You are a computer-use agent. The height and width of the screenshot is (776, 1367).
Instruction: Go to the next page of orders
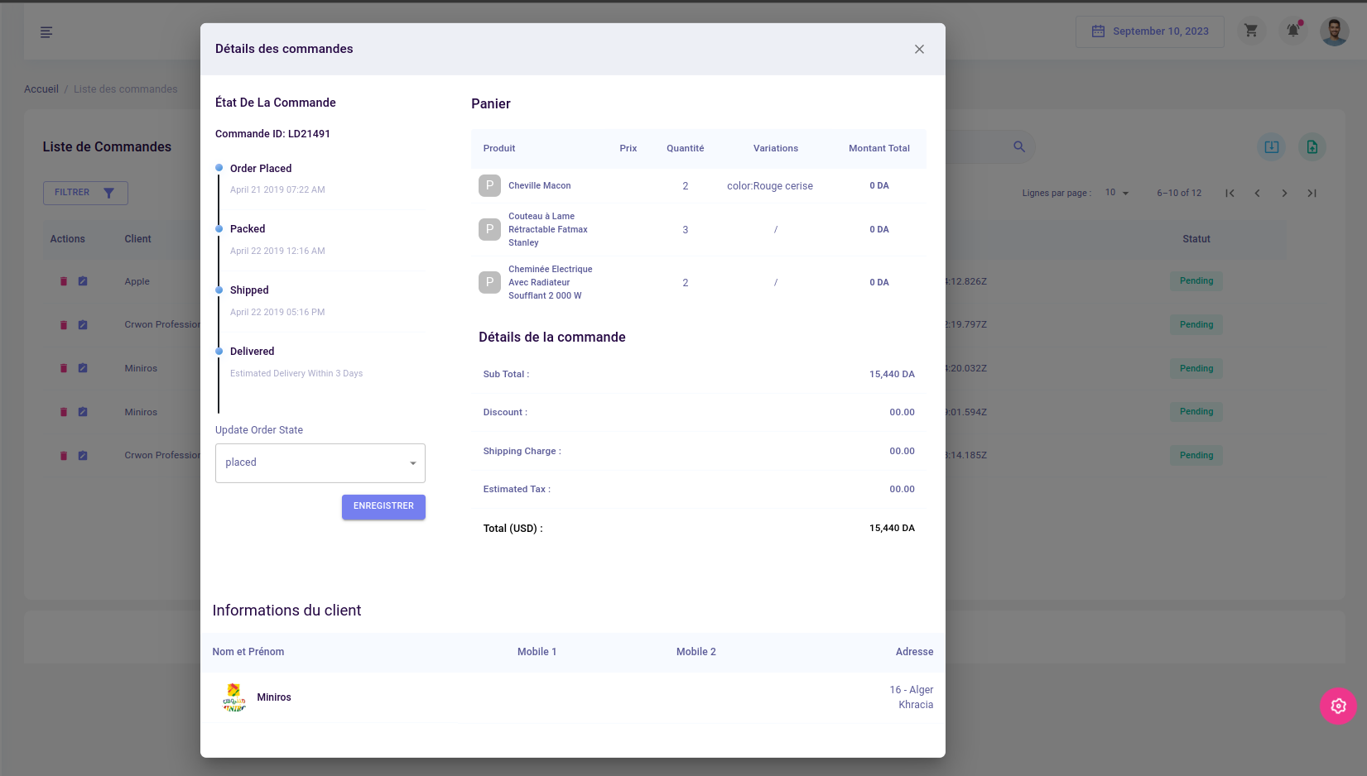click(x=1284, y=193)
